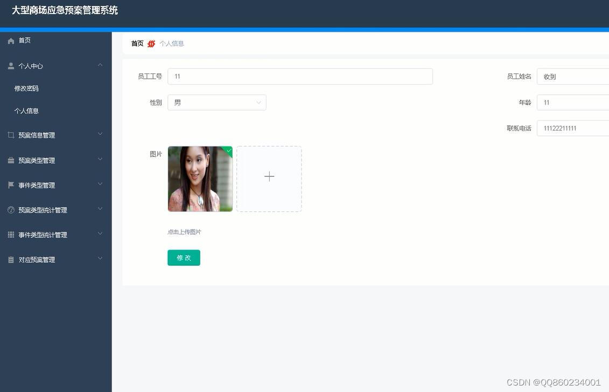Expand the 对应预案管理 menu
609x392 pixels.
click(x=100, y=258)
